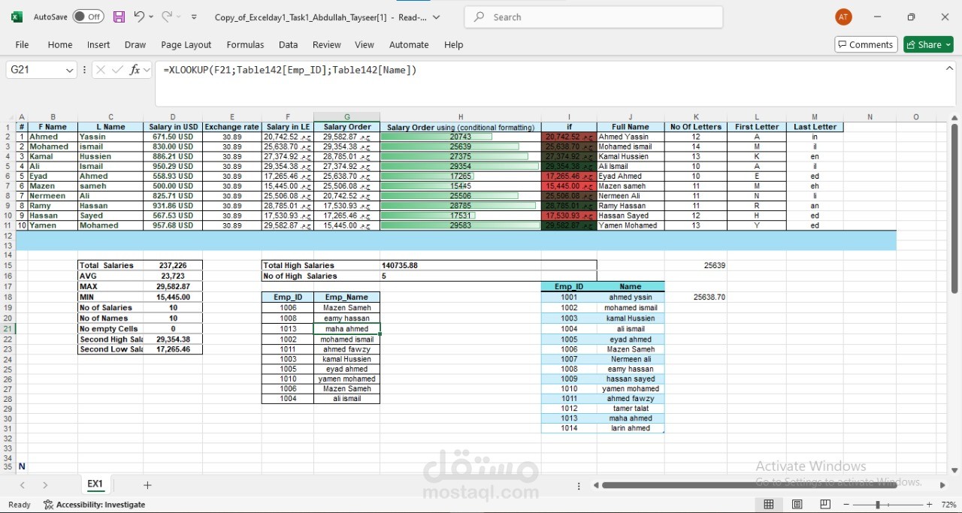Click the Excel app icon in title bar

(x=17, y=17)
